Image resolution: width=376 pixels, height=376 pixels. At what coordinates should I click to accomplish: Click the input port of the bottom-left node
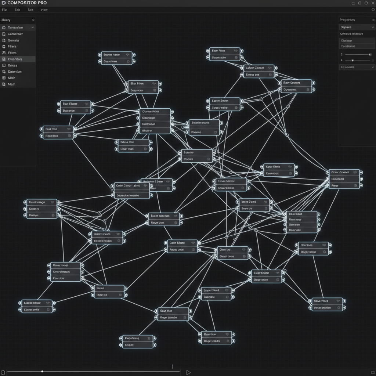(20, 303)
